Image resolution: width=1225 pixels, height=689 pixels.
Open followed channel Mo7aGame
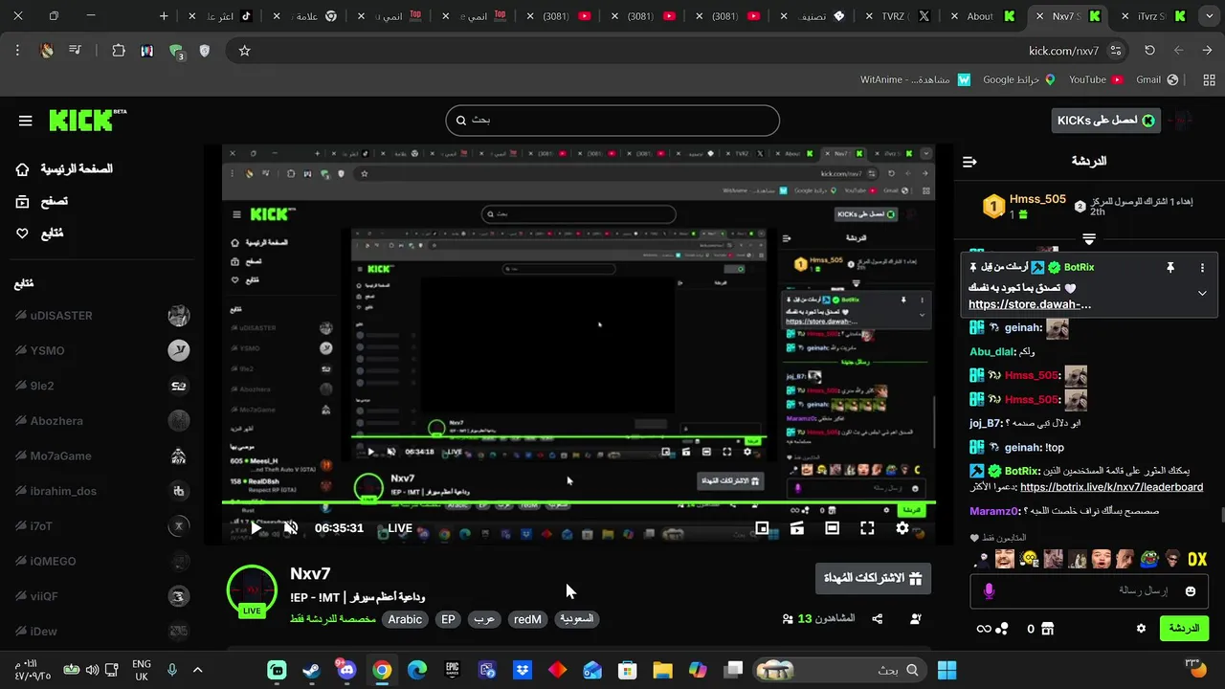coord(100,456)
